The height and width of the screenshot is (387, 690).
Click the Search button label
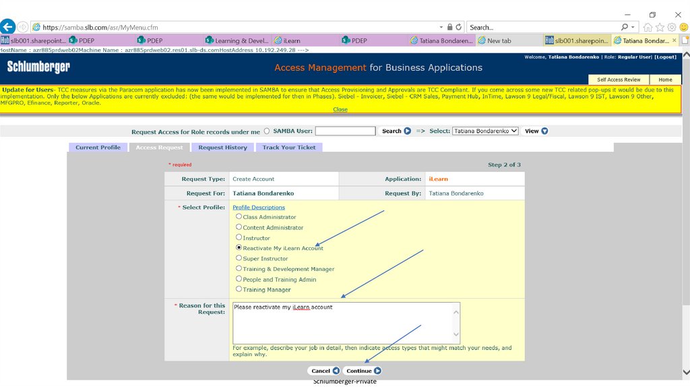[391, 131]
